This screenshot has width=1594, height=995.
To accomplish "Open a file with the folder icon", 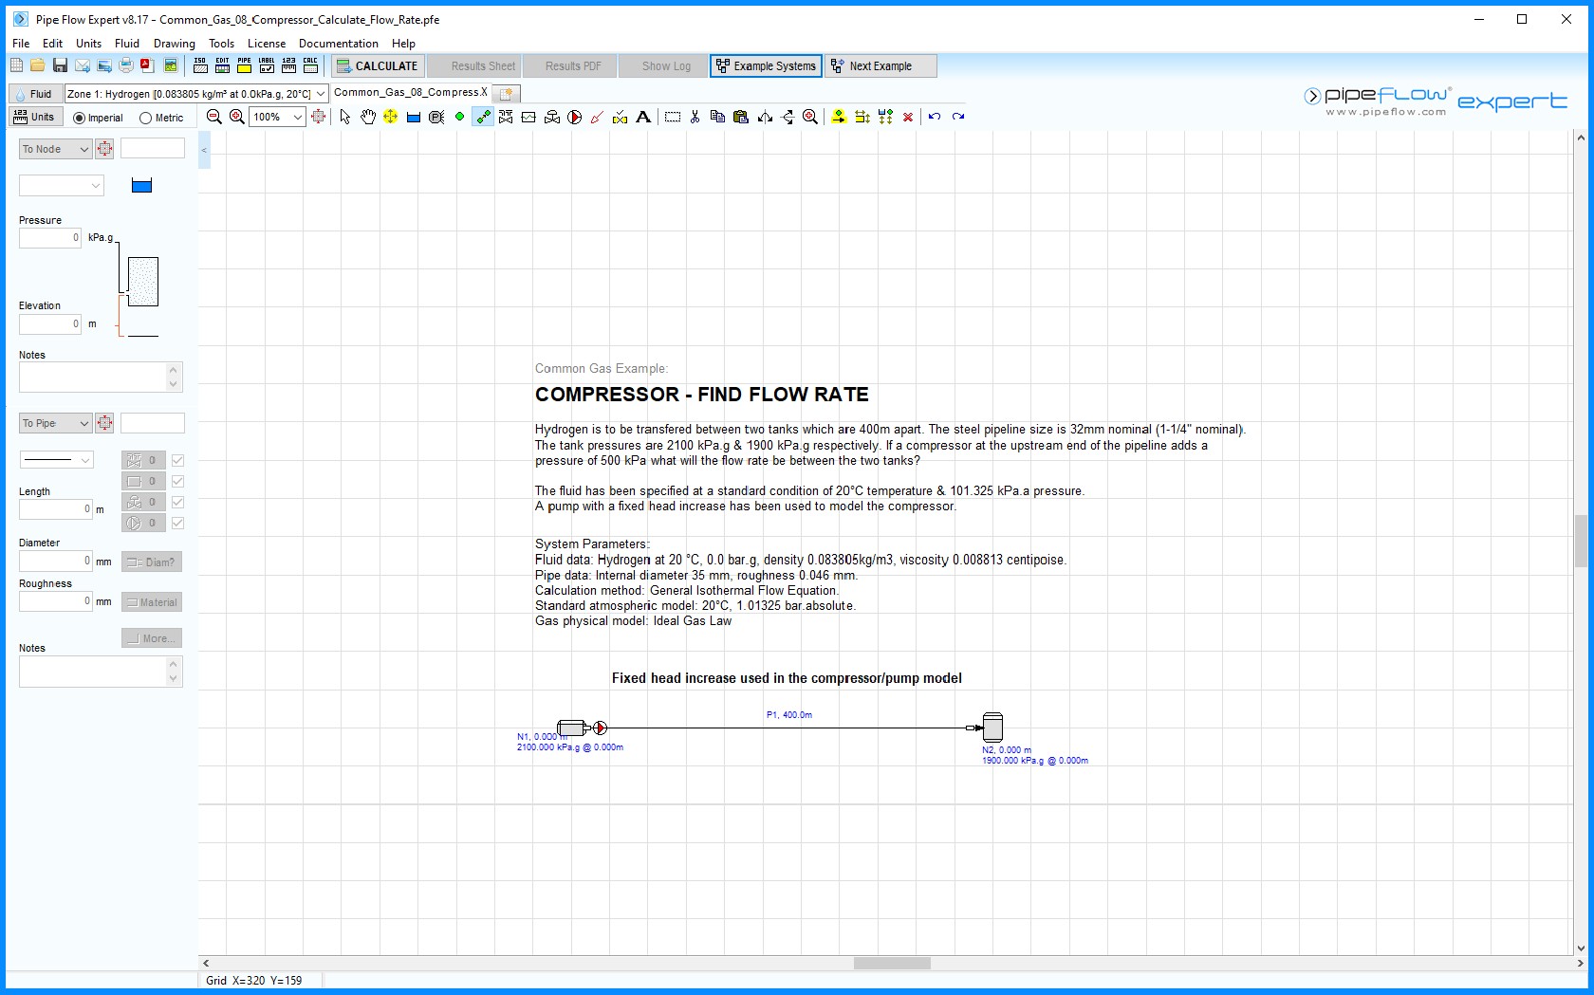I will click(38, 65).
